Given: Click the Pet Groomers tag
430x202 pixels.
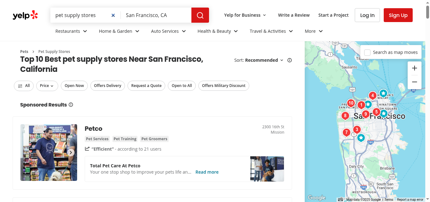Looking at the screenshot, I should (x=154, y=139).
